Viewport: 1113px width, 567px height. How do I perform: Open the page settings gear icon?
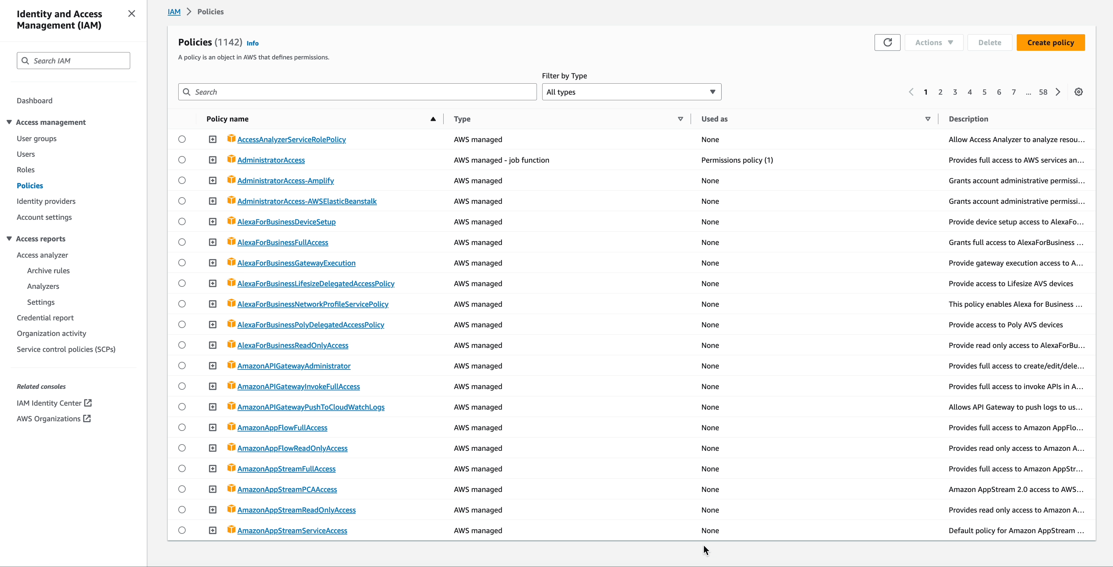coord(1078,92)
